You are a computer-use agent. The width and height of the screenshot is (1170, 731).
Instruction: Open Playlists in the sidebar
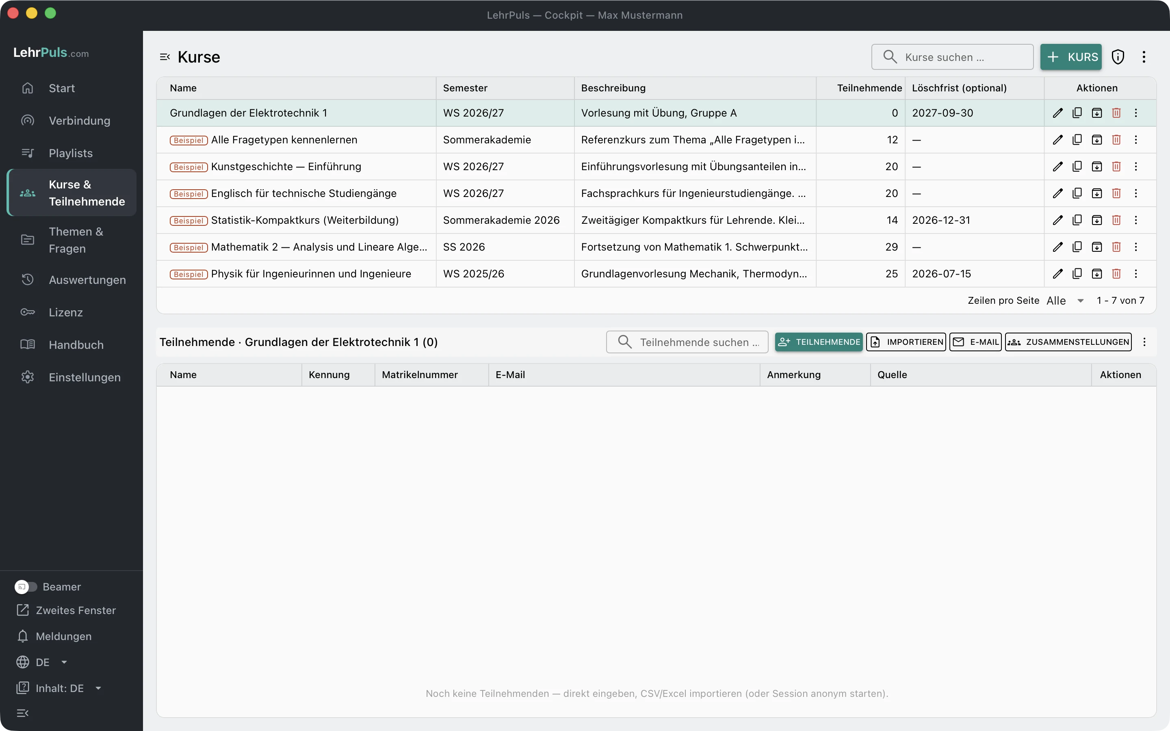72,153
